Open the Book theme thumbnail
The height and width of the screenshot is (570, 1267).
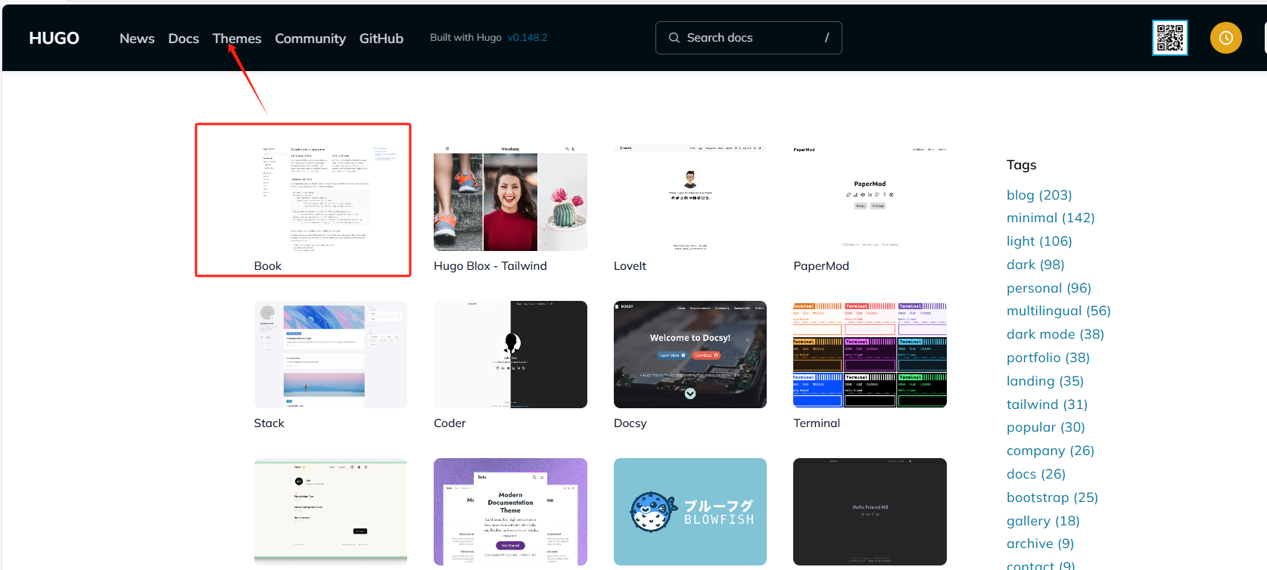click(331, 197)
